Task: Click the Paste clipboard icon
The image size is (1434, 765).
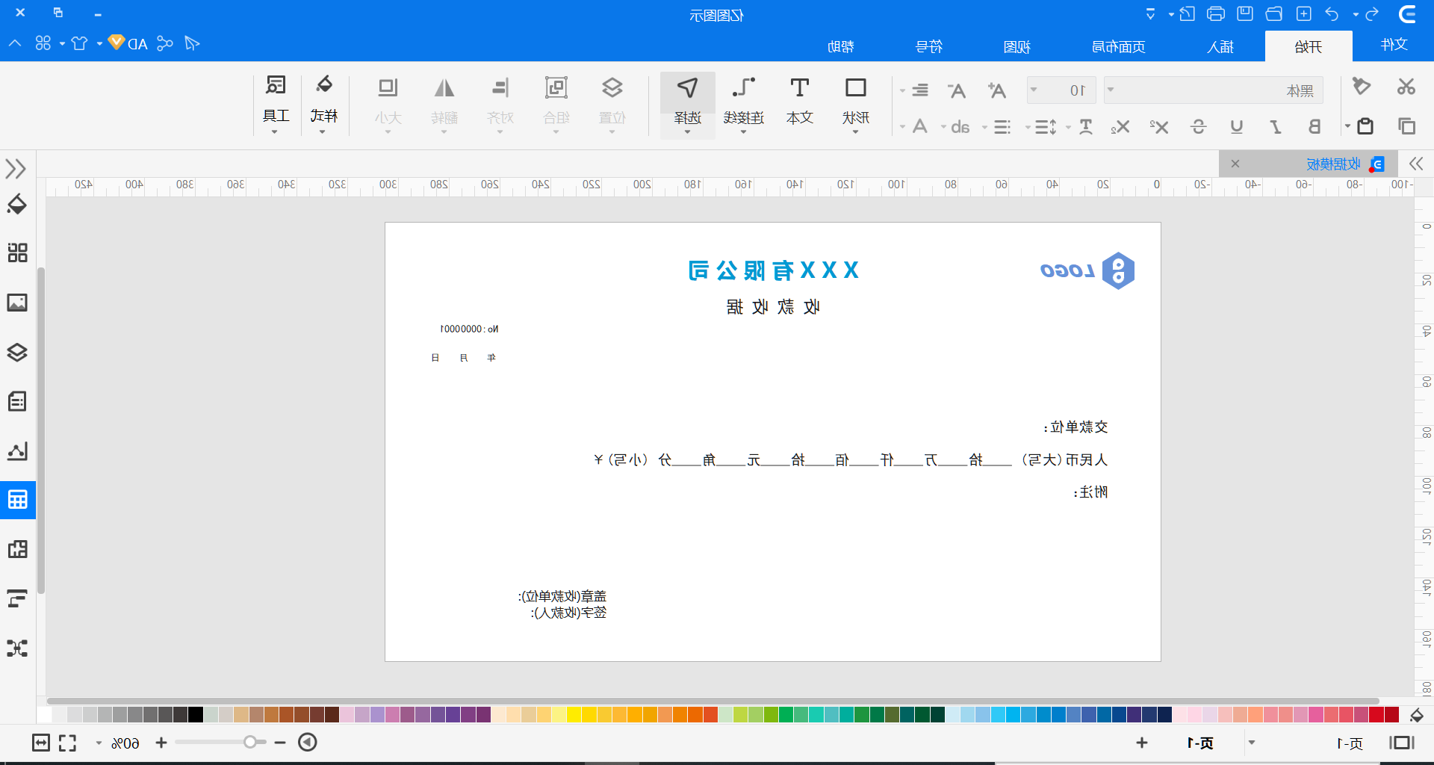Action: [x=1365, y=126]
